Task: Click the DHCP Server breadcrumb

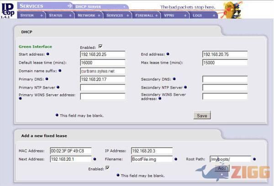Action: (88, 7)
